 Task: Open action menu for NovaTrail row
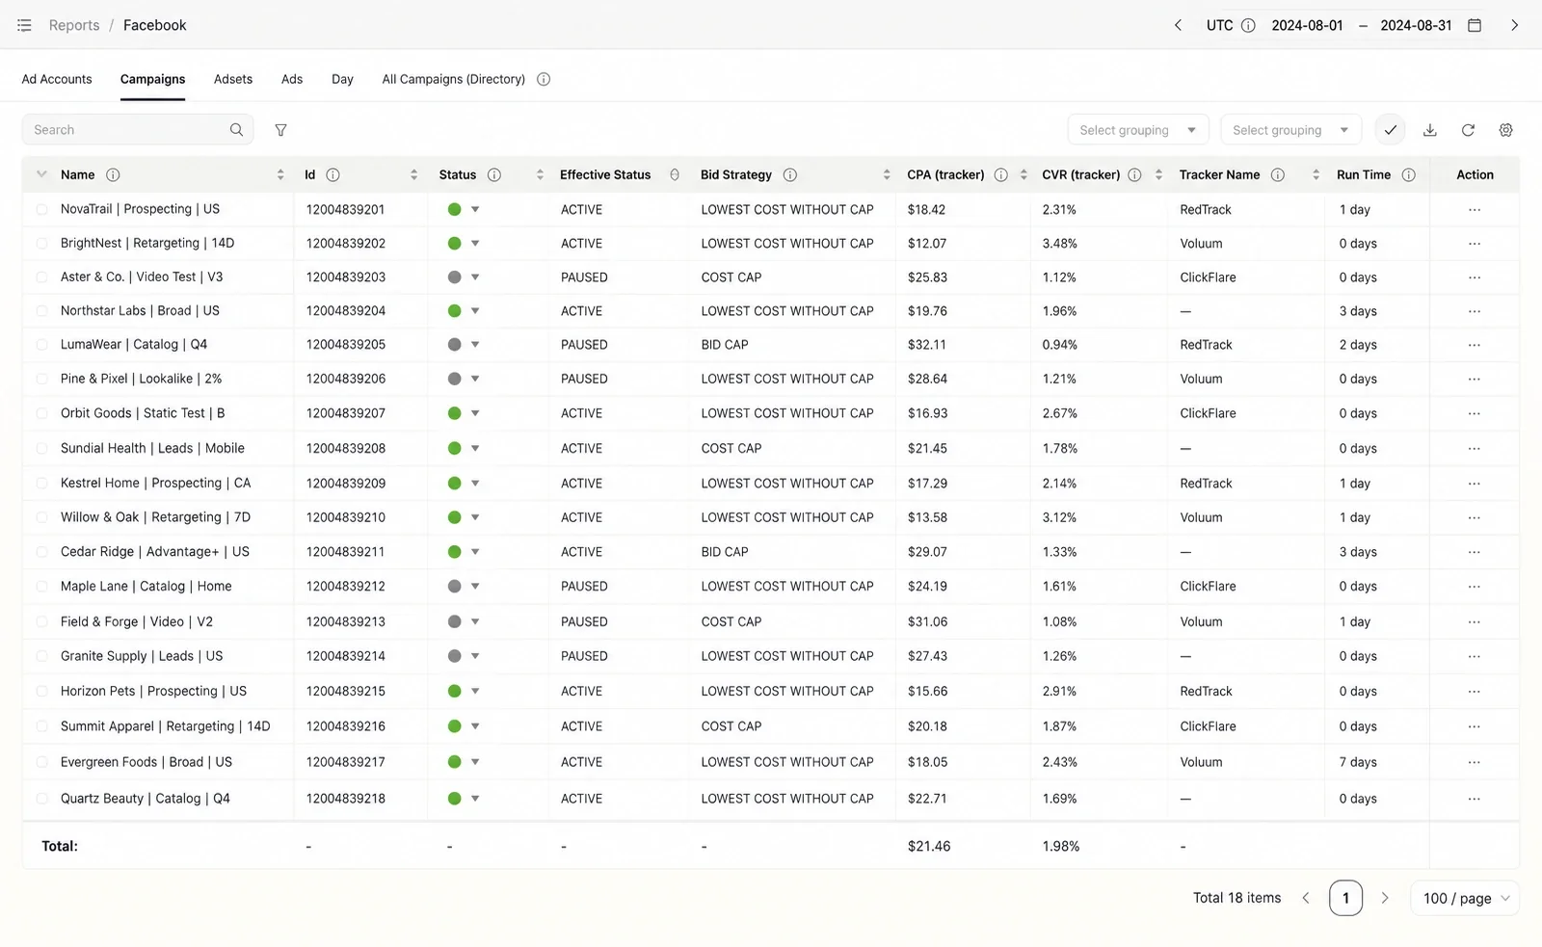click(1475, 209)
